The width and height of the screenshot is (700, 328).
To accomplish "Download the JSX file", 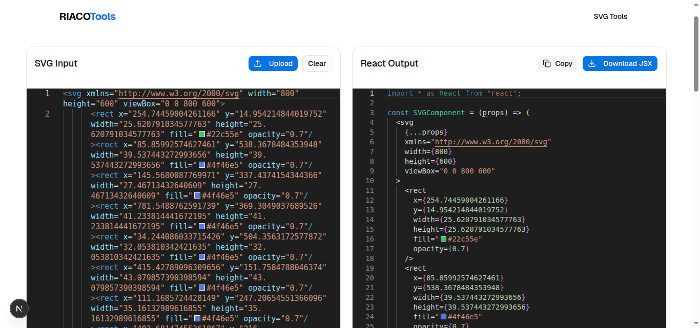I will tap(620, 63).
